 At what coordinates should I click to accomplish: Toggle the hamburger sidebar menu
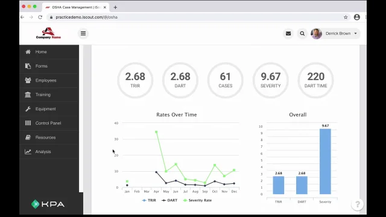(x=83, y=34)
